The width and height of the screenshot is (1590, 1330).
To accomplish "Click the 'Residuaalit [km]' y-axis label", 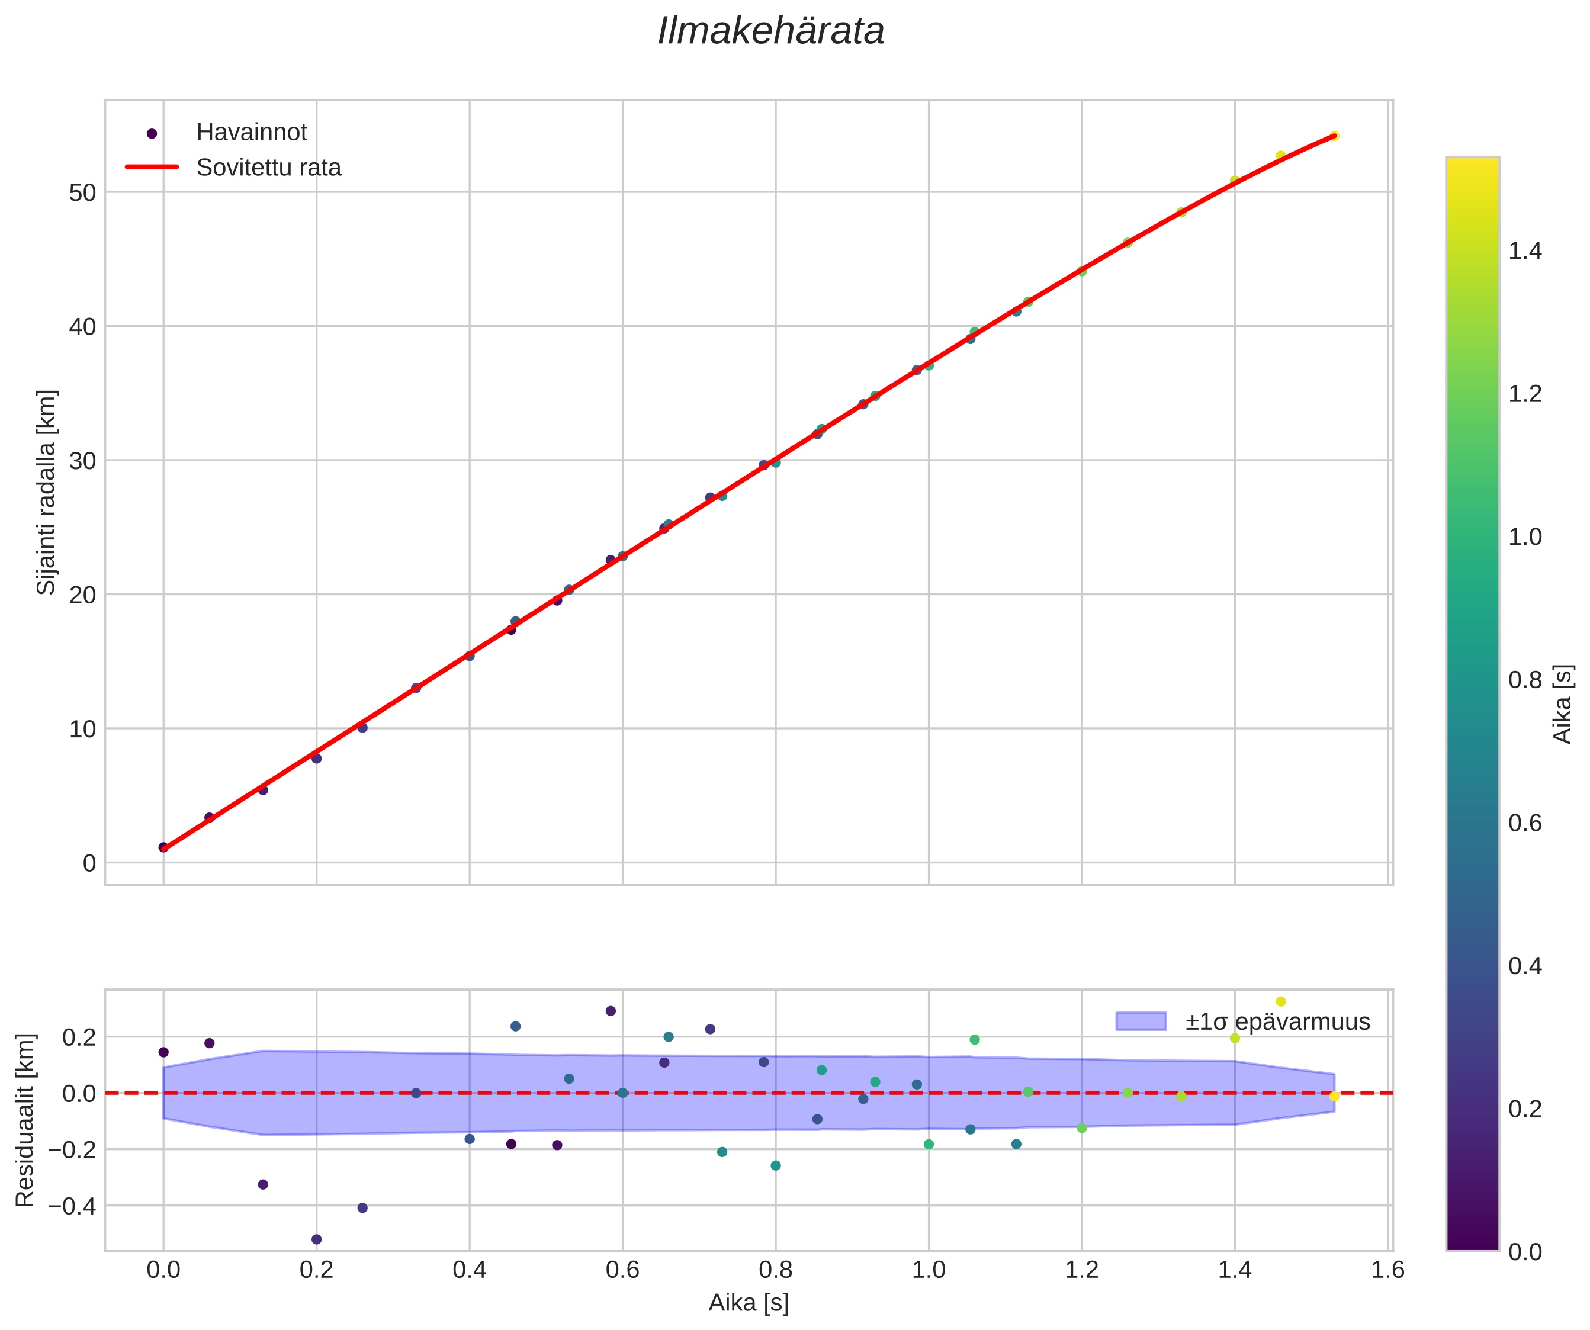I will [x=25, y=1120].
